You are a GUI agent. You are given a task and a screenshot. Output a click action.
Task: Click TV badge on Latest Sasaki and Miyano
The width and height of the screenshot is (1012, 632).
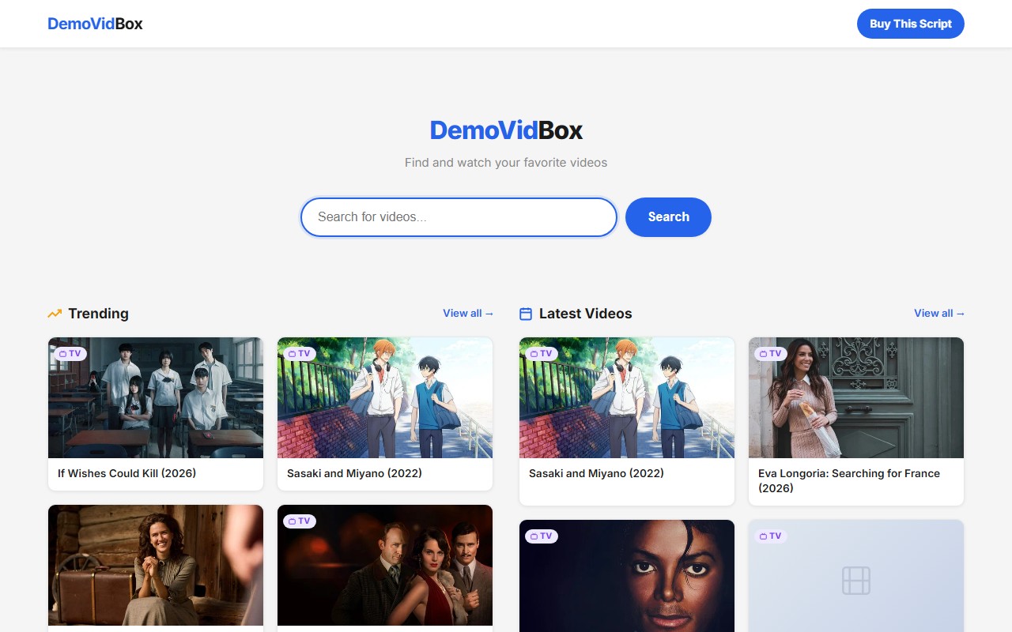[542, 354]
